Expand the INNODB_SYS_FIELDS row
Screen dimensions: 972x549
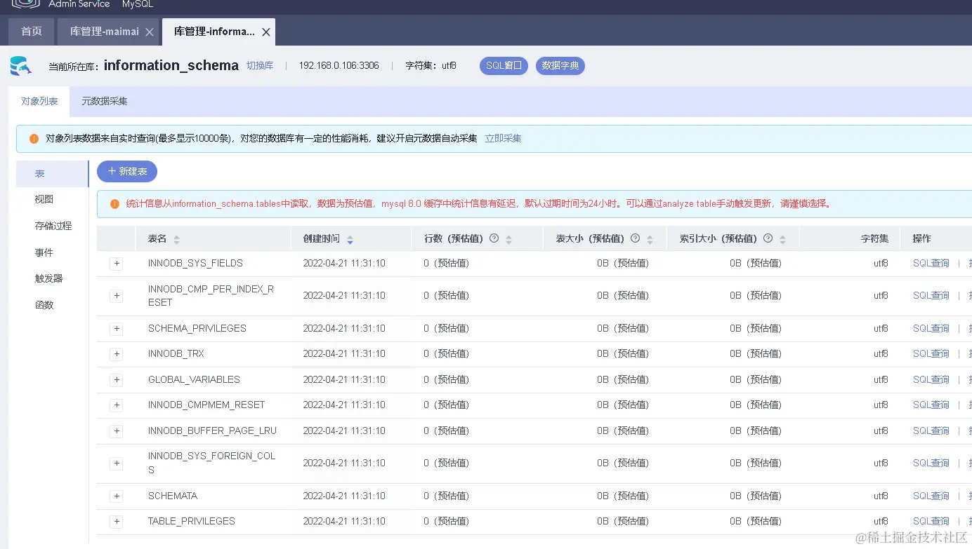(117, 264)
